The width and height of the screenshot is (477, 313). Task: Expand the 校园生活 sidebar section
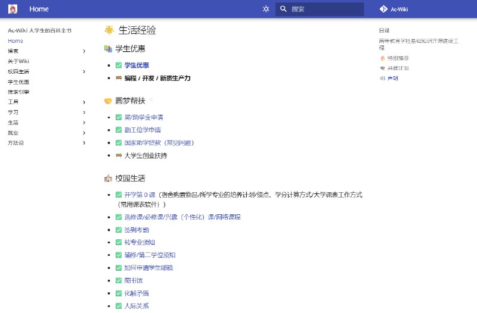pos(84,71)
